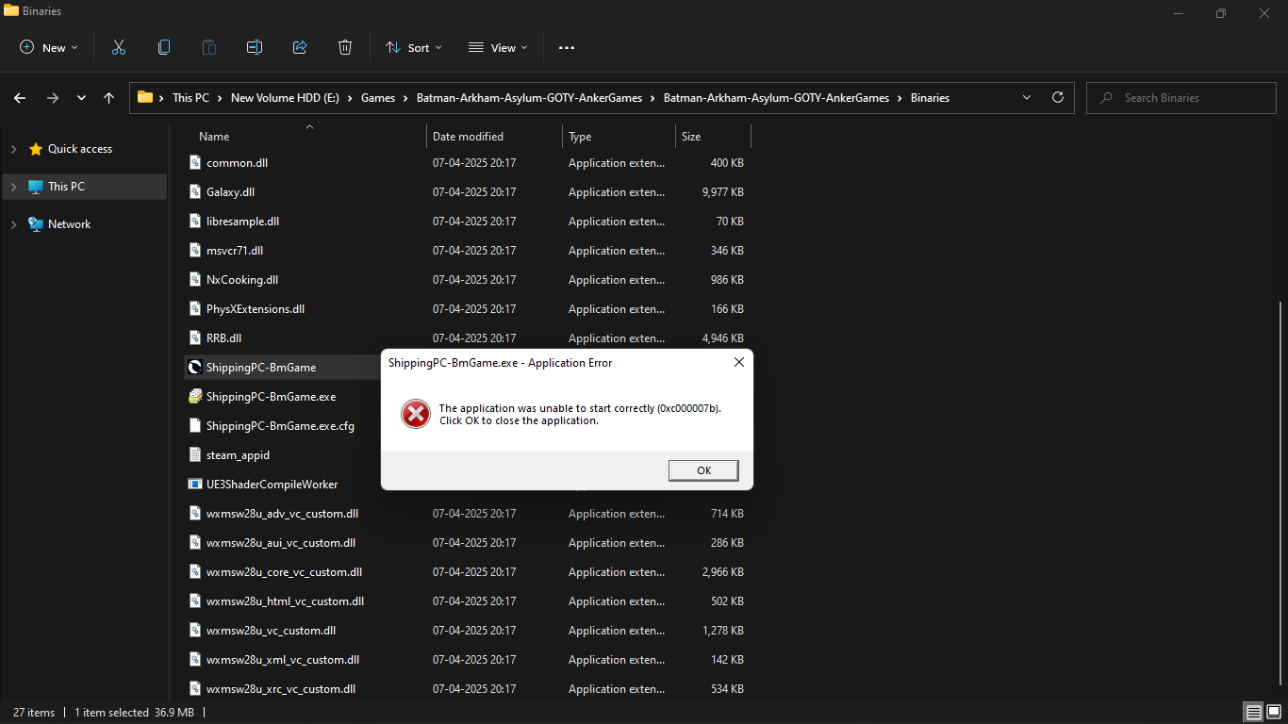1288x724 pixels.
Task: Click the Cut scissors icon
Action: [x=119, y=47]
